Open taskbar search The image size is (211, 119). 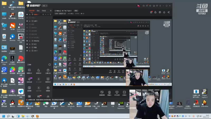coord(8,116)
